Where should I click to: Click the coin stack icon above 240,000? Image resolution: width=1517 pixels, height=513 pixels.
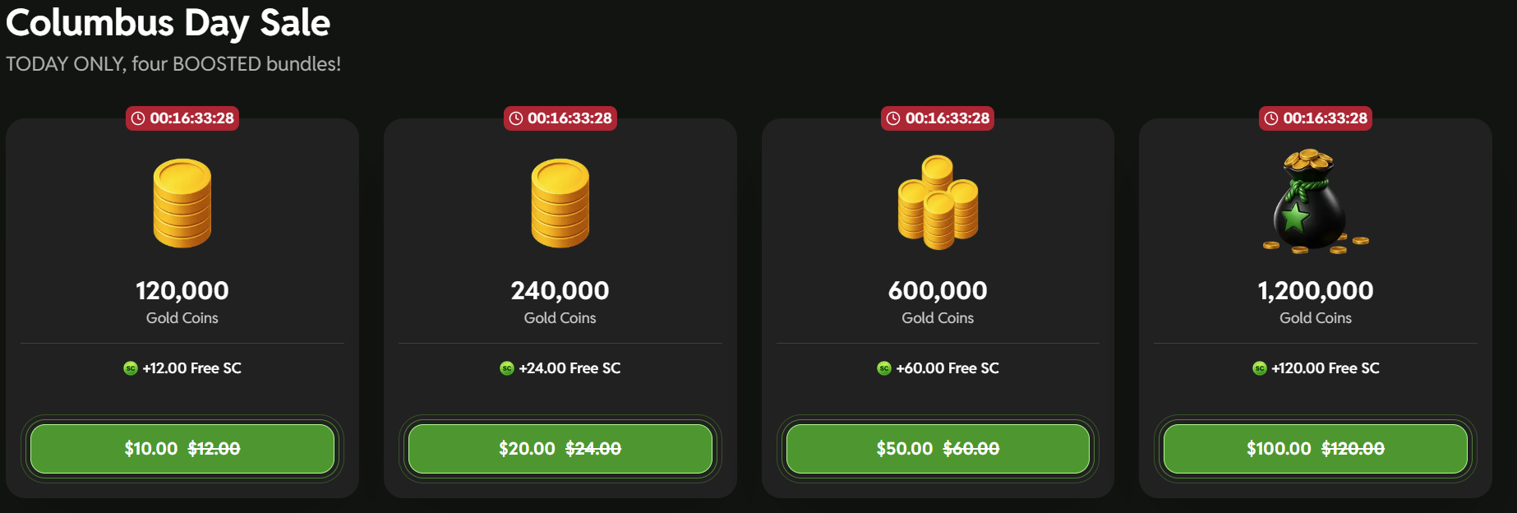coord(560,203)
